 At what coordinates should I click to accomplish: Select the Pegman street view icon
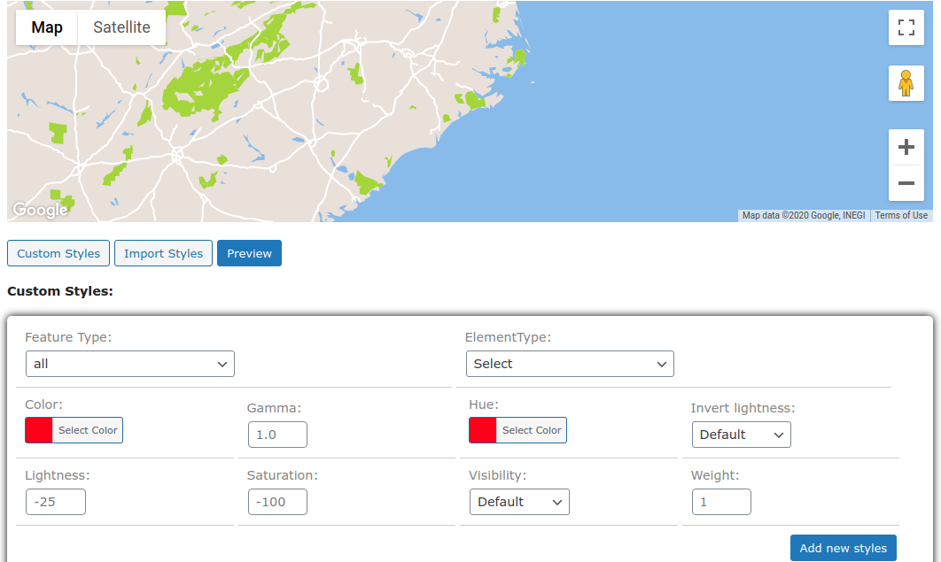[906, 82]
